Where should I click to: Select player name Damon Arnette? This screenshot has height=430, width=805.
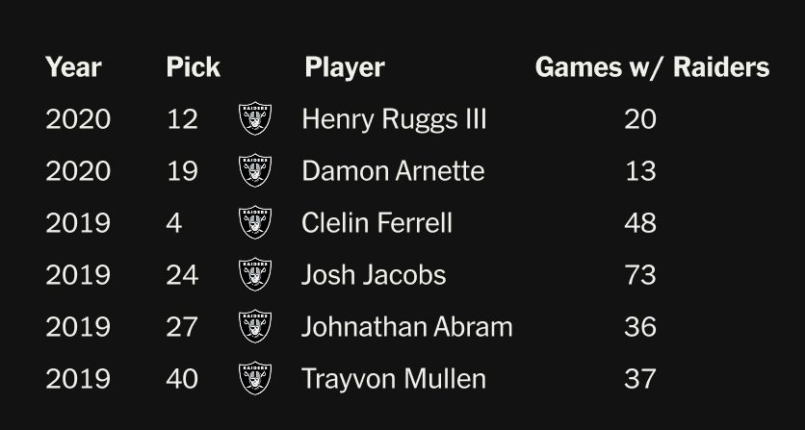pos(393,171)
